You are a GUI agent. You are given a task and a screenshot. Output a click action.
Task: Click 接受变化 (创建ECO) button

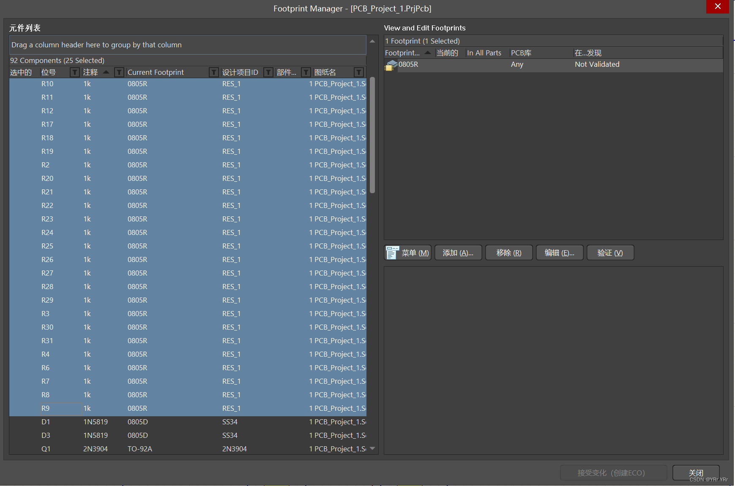(x=613, y=473)
